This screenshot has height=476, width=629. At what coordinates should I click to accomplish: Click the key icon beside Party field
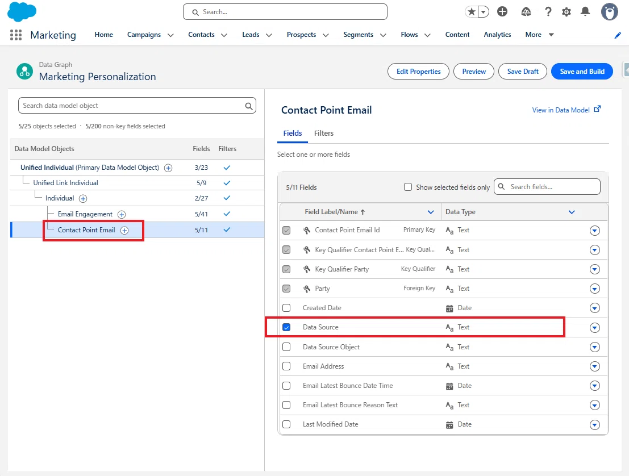307,289
